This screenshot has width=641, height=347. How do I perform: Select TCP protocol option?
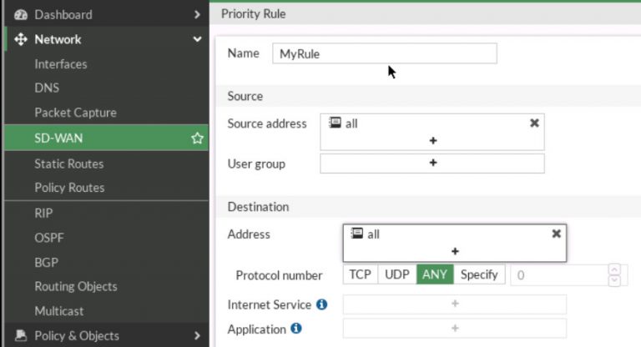(360, 274)
